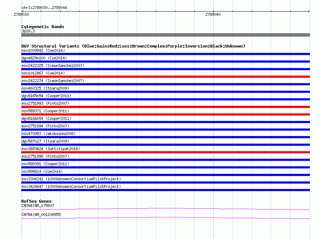Click the blue bar under esv3424647

(x=165, y=190)
